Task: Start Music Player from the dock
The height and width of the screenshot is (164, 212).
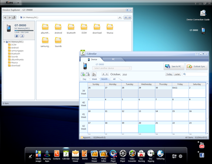Action: point(113,156)
